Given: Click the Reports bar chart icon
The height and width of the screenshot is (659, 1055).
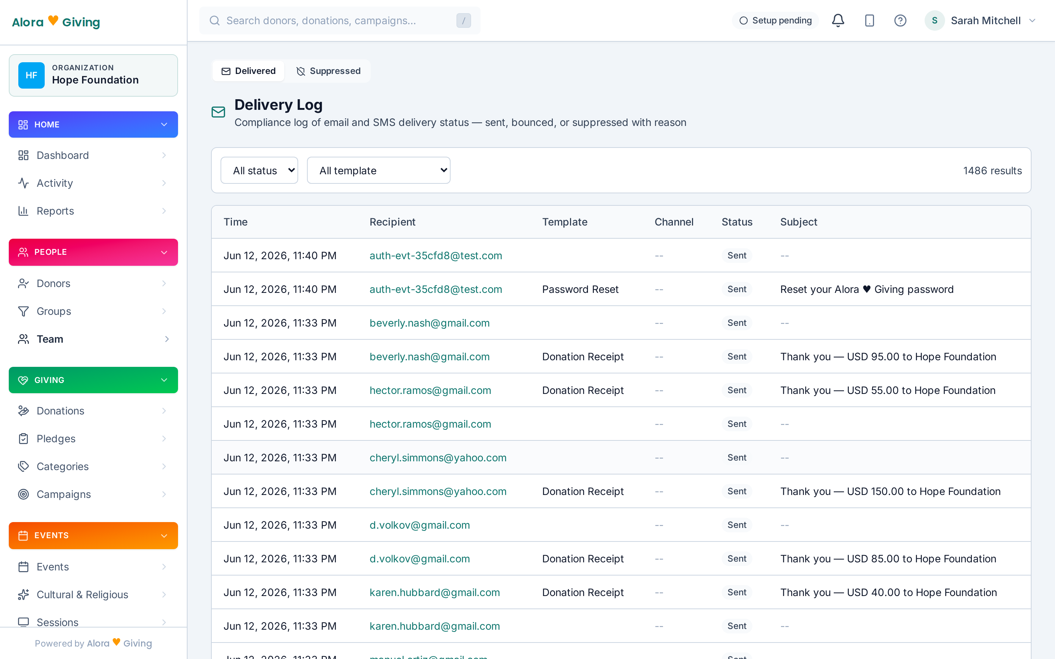Looking at the screenshot, I should tap(23, 211).
